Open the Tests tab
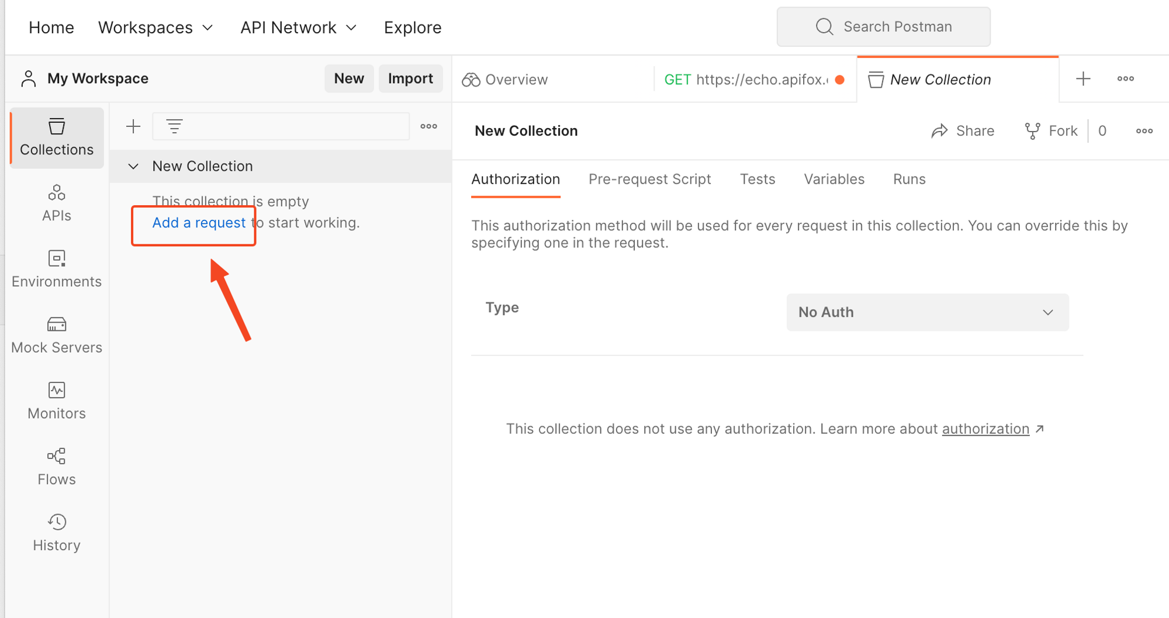The image size is (1169, 618). 758,179
